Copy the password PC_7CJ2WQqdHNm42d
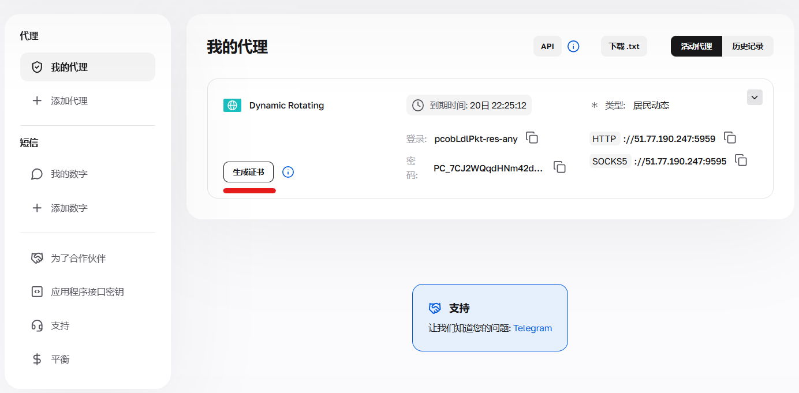The width and height of the screenshot is (799, 393). 559,167
